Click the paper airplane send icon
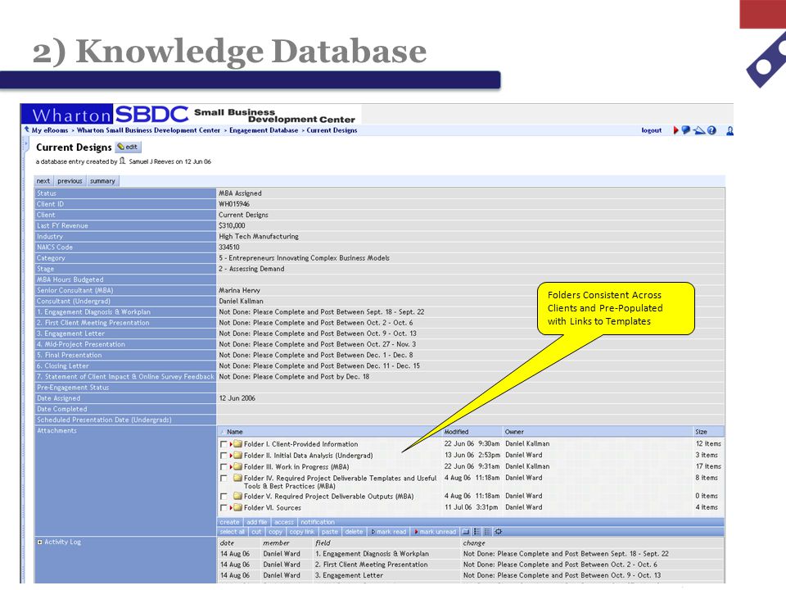The width and height of the screenshot is (786, 590). (699, 130)
